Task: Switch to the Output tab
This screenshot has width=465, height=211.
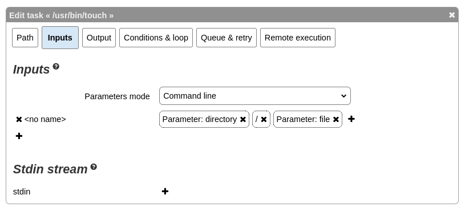Action: 99,38
